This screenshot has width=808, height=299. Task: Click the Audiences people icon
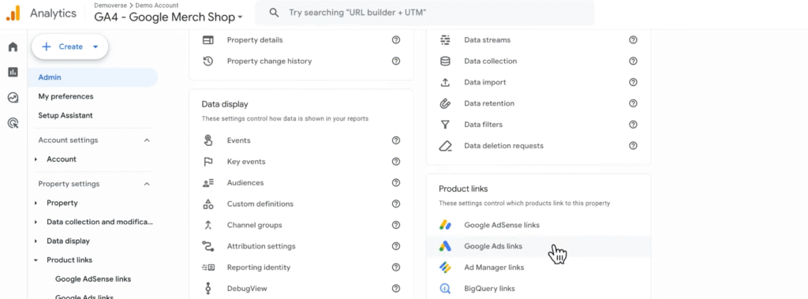tap(208, 182)
